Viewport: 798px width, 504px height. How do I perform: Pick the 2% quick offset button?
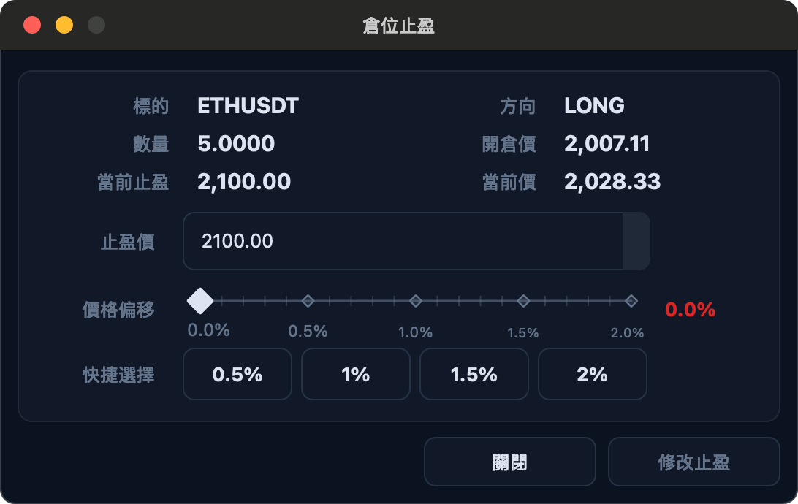pyautogui.click(x=593, y=374)
